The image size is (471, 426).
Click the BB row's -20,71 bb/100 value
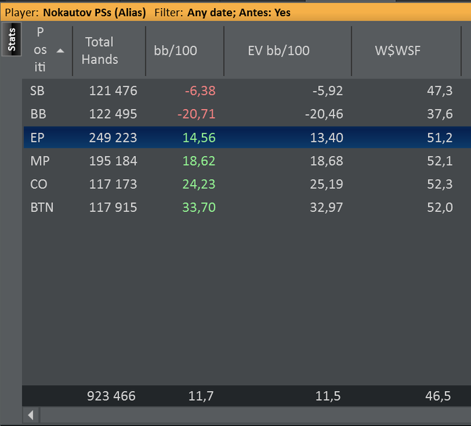[x=196, y=114]
